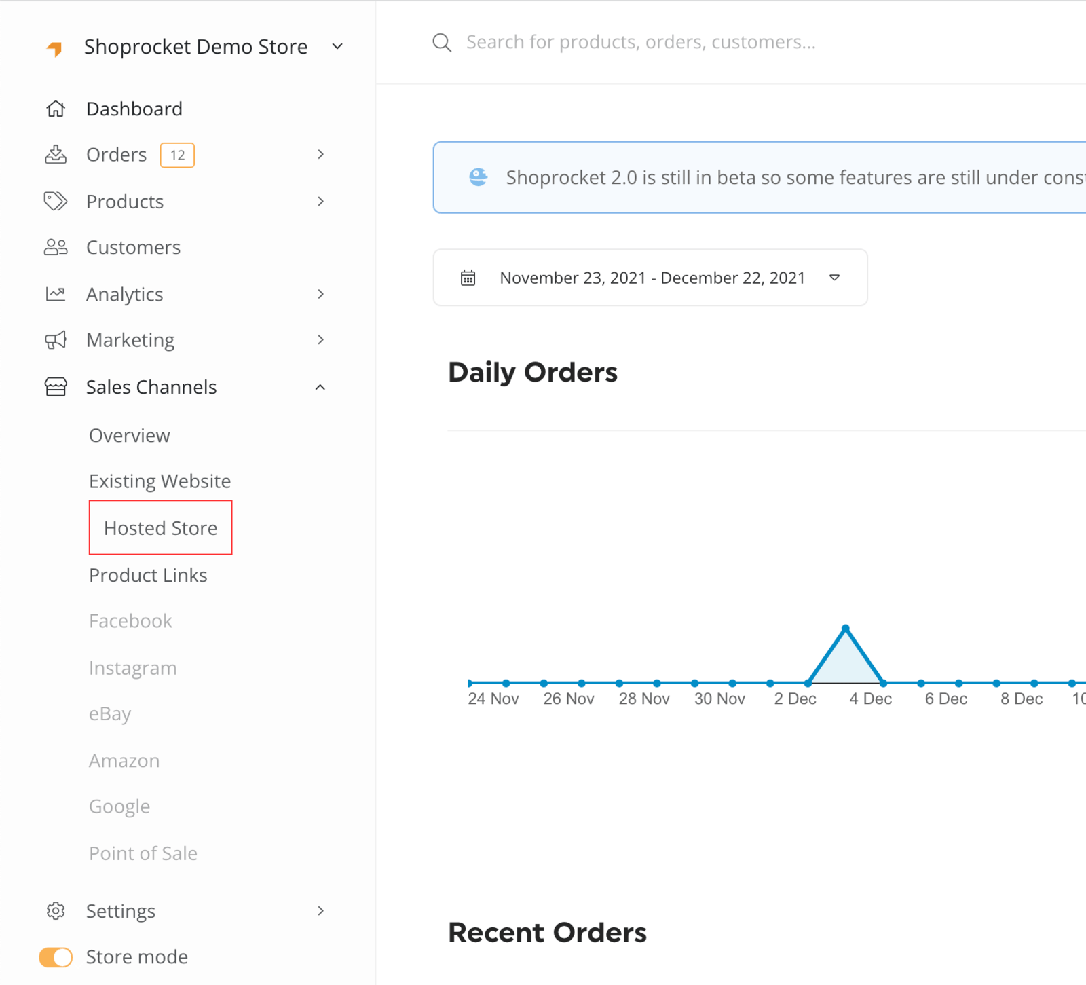Click the peak data point on Daily Orders chart
The height and width of the screenshot is (985, 1086).
tap(845, 628)
